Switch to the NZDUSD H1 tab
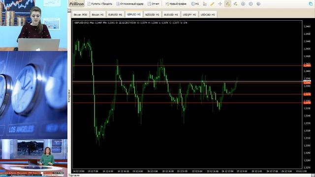The width and height of the screenshot is (315, 177). tap(152, 15)
